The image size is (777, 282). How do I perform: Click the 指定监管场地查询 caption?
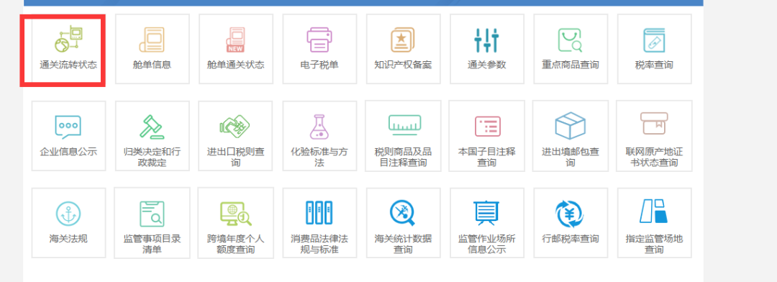click(x=654, y=244)
